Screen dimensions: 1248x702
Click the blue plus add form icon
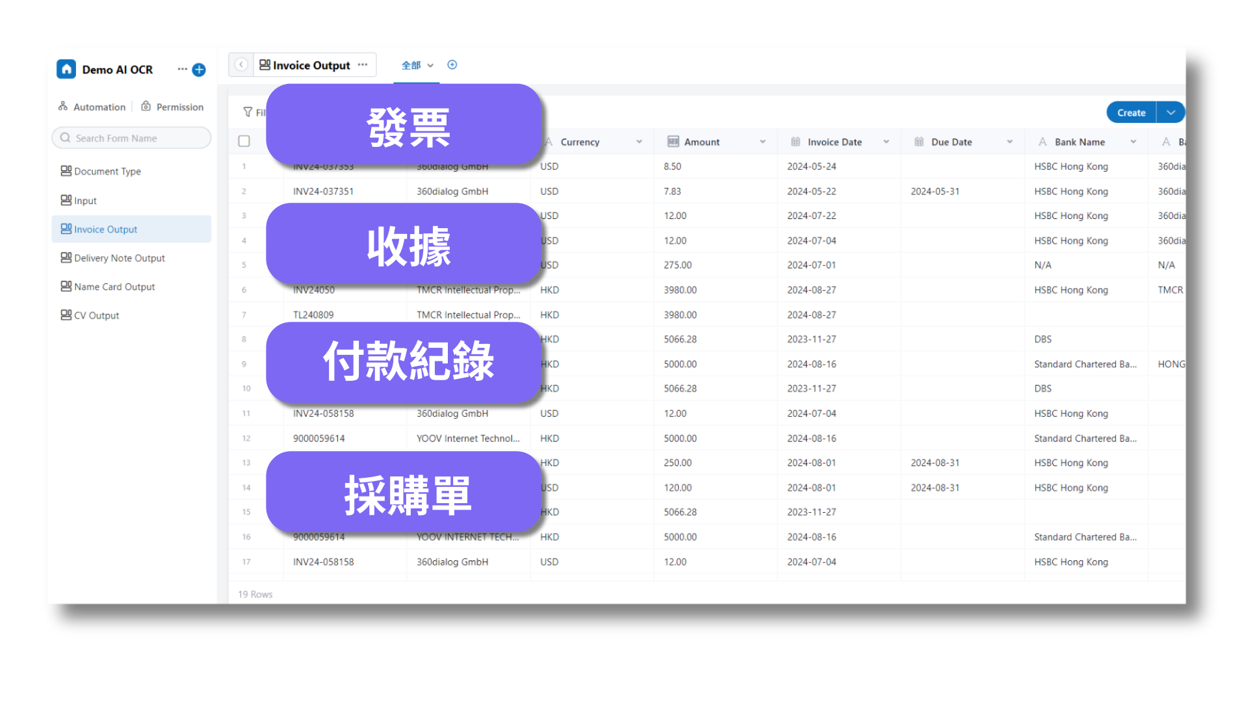[199, 70]
